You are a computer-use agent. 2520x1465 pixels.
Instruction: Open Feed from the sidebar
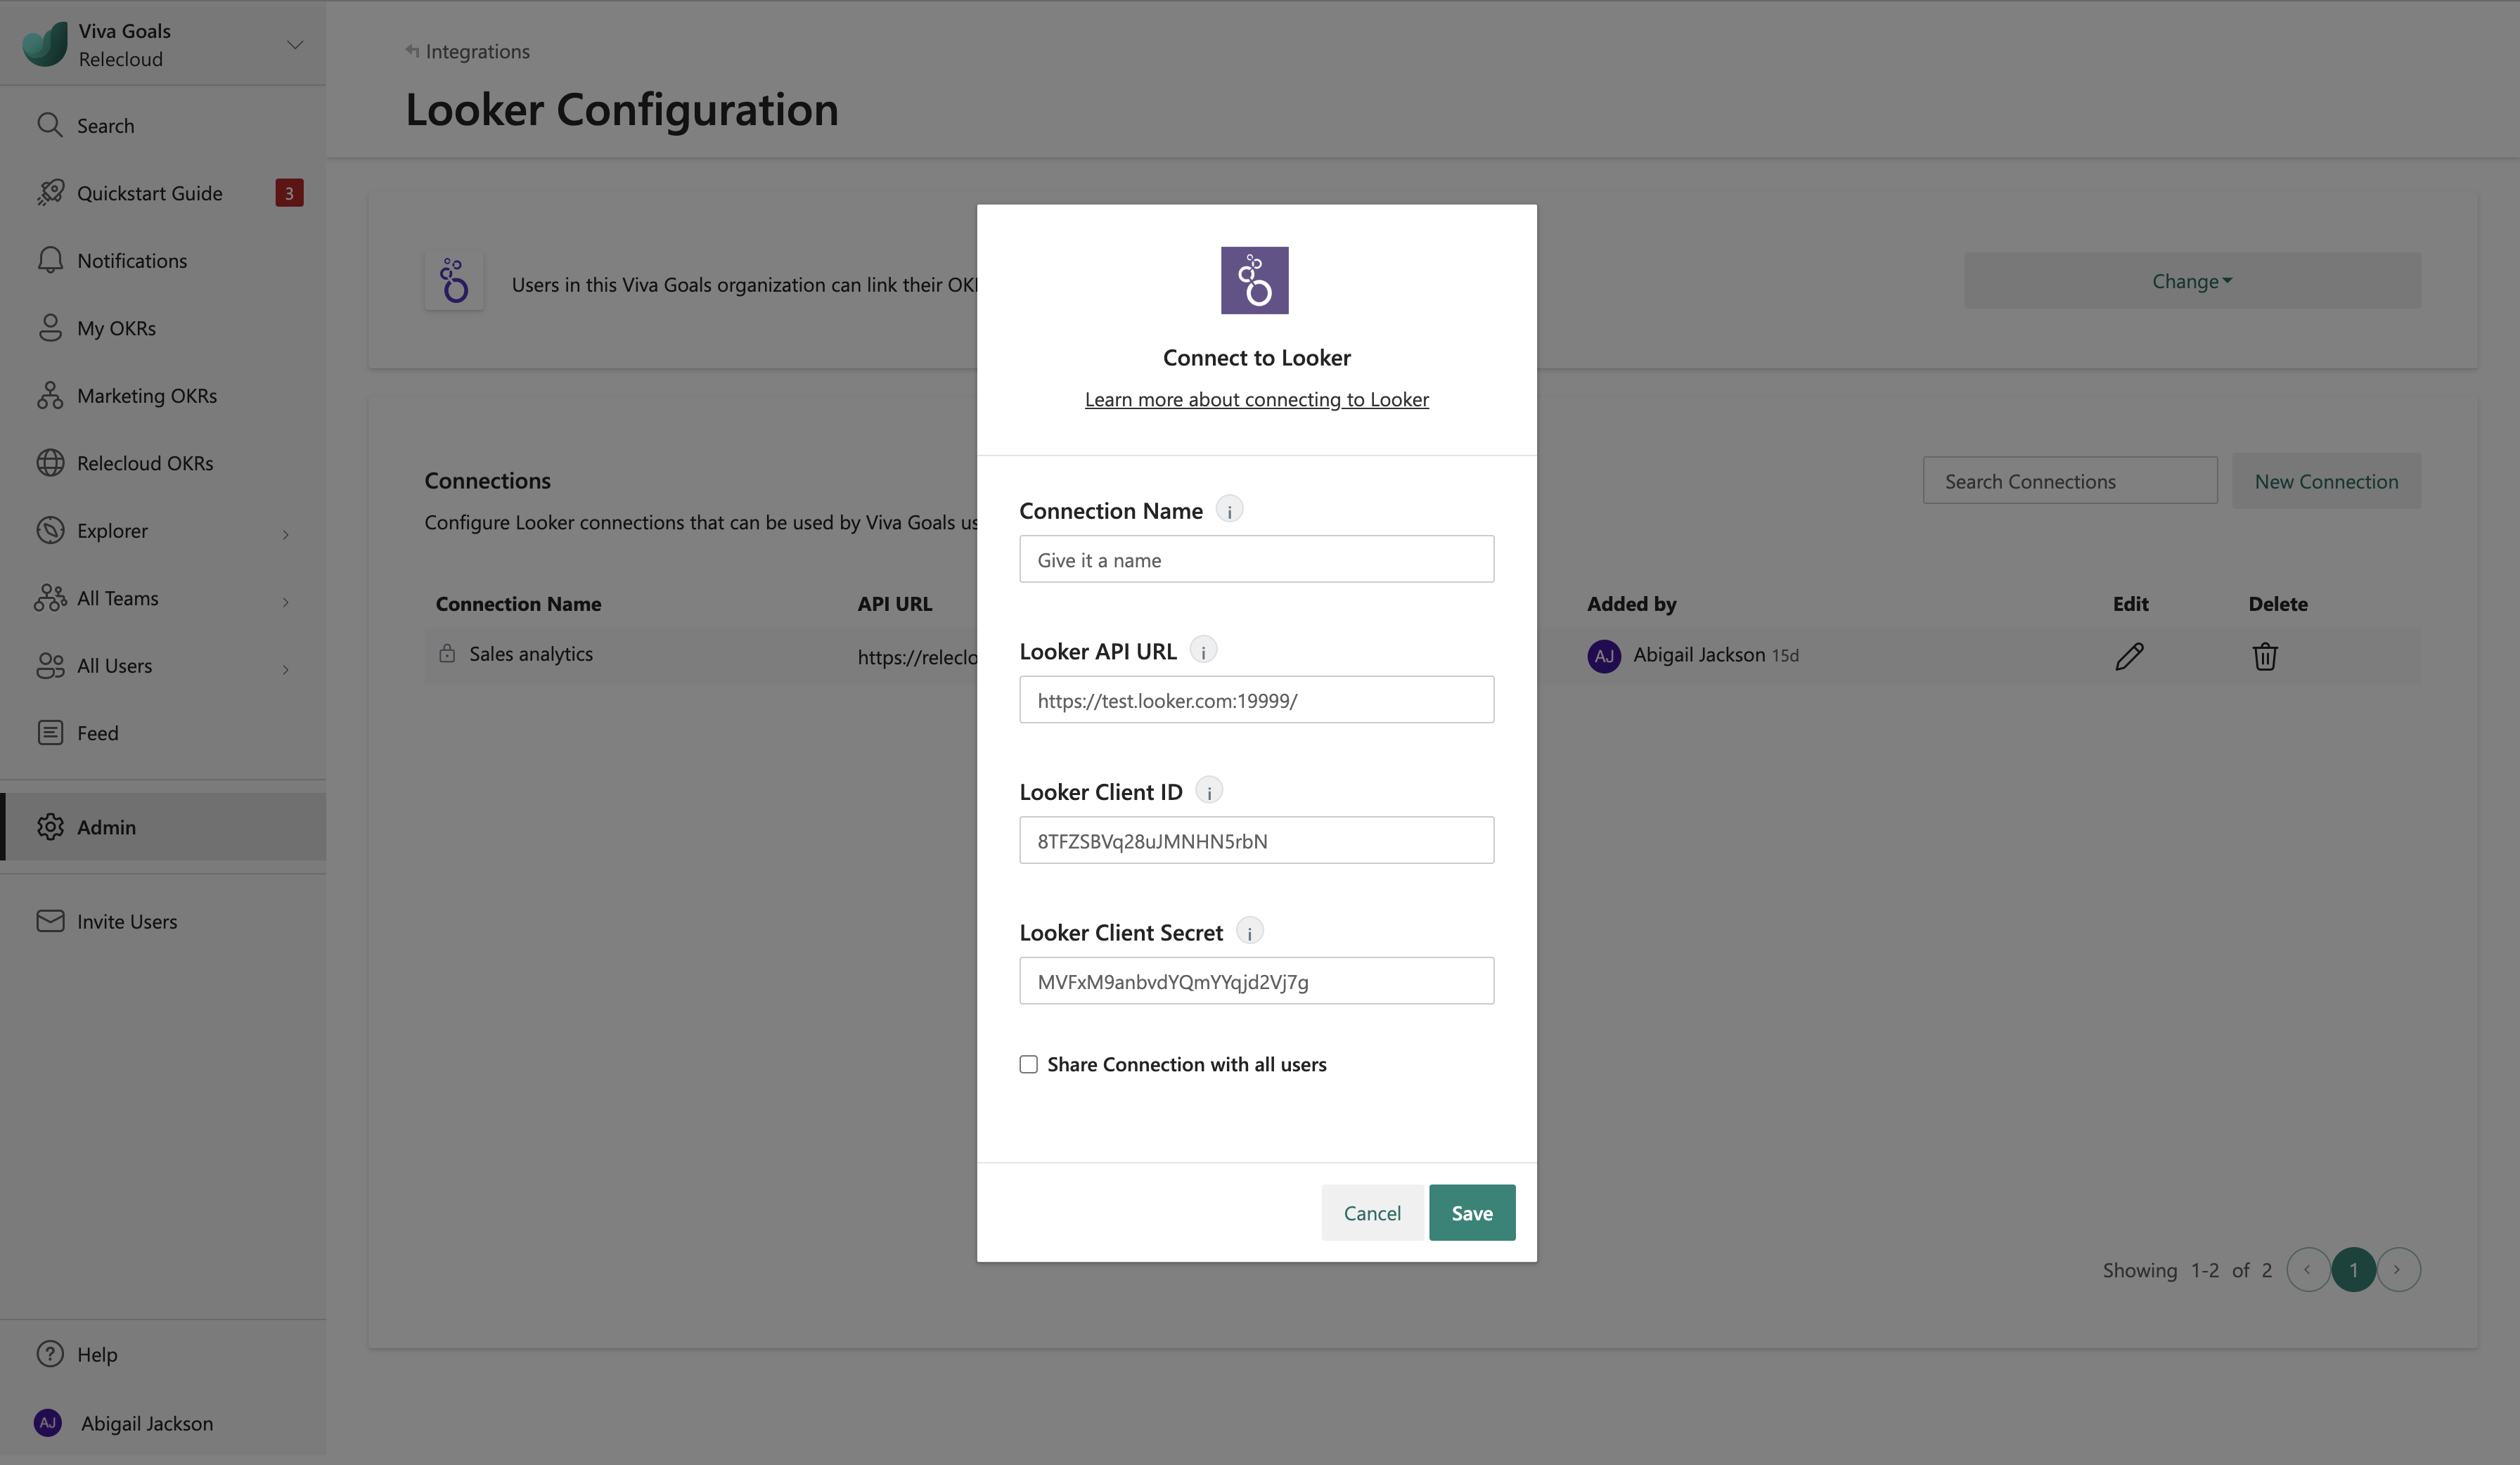(x=163, y=733)
